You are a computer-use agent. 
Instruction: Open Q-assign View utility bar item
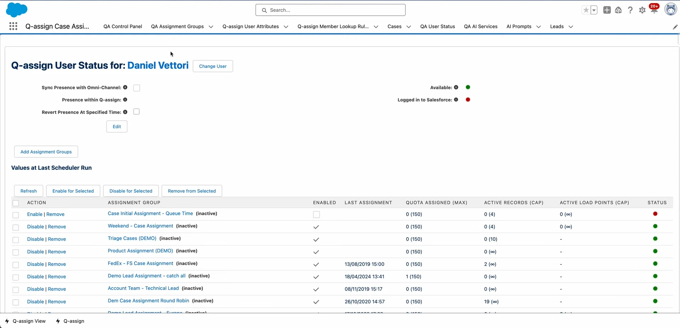click(25, 321)
